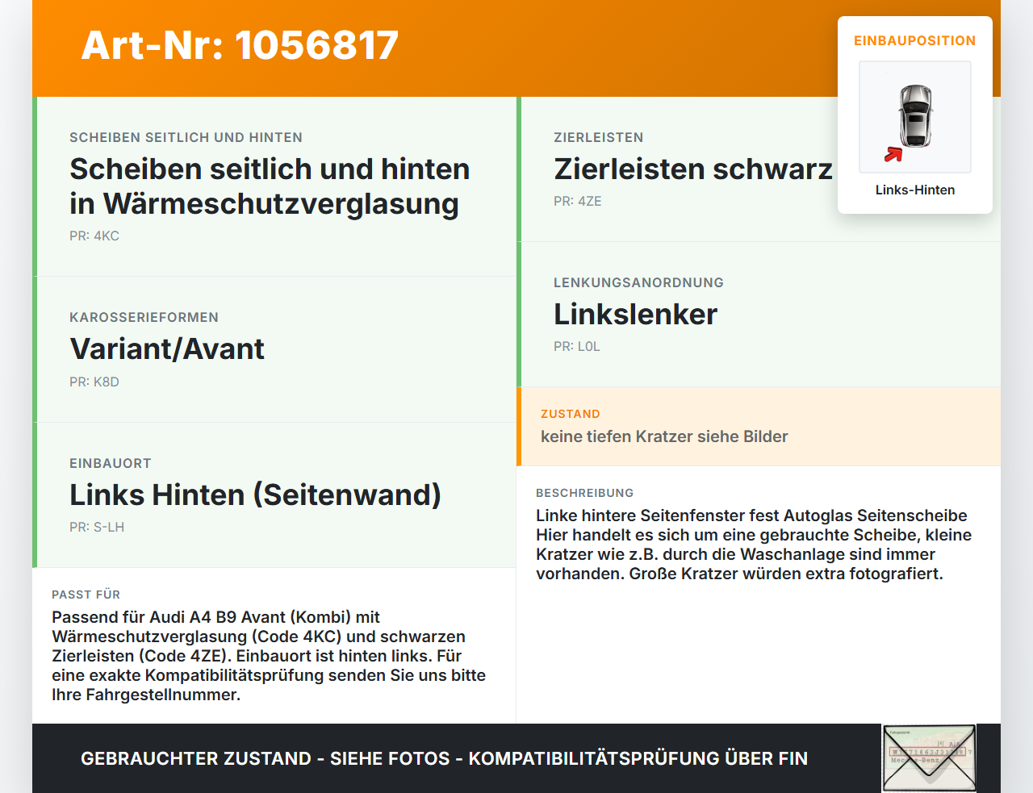Select the 'Linkslenker' value
Image resolution: width=1033 pixels, height=793 pixels.
[x=635, y=314]
